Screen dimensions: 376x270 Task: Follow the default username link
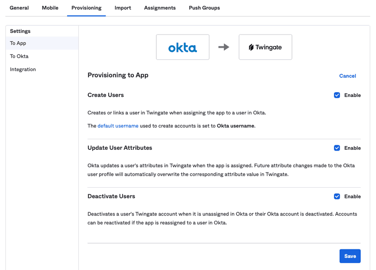tap(118, 126)
